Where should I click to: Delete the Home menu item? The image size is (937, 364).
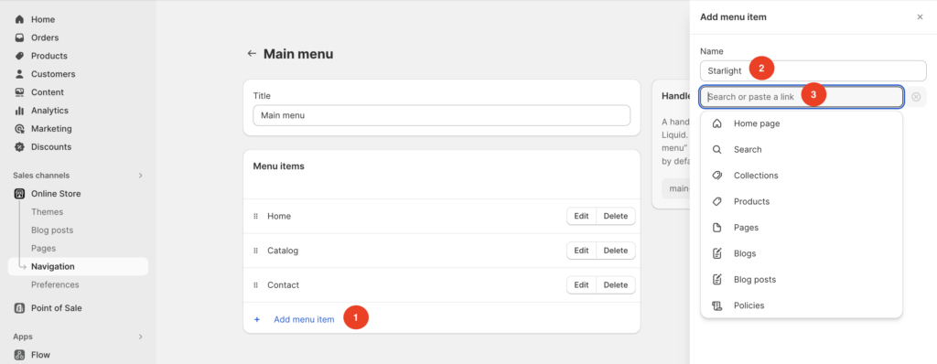[x=616, y=217]
